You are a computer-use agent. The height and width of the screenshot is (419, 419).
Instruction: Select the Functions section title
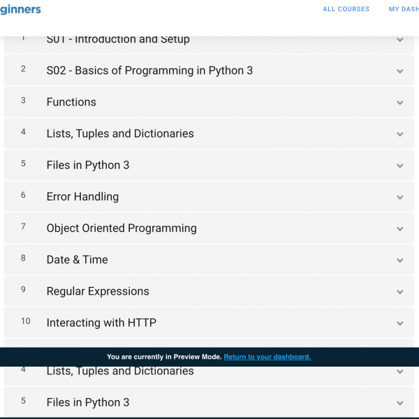[x=71, y=102]
